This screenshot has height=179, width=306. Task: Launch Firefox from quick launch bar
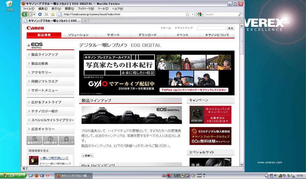pos(36,175)
